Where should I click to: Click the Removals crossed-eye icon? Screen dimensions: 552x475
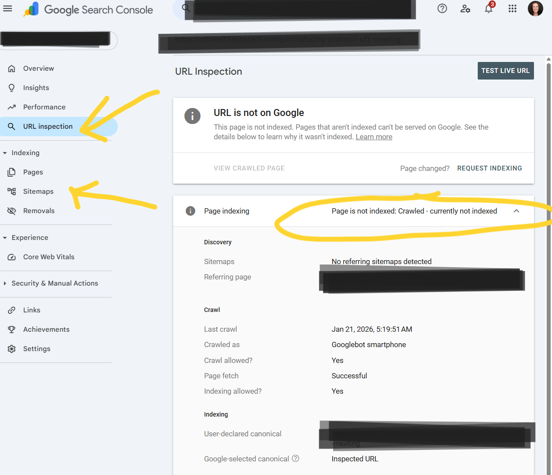tap(12, 211)
